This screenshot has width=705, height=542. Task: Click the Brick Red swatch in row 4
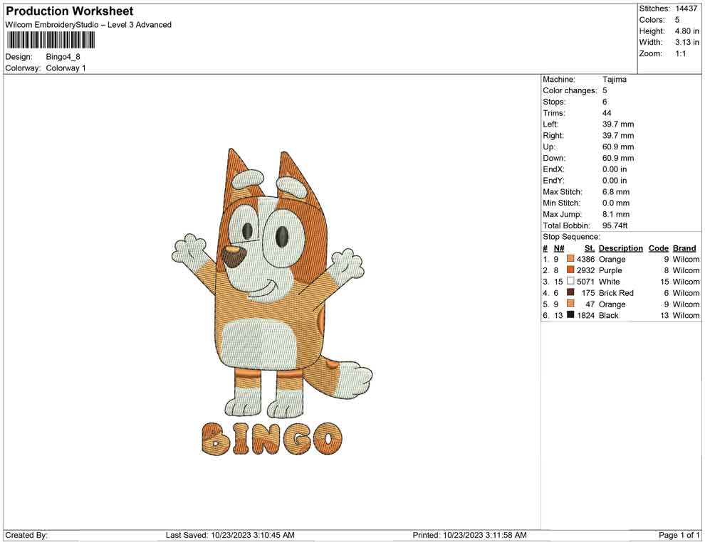(x=570, y=292)
